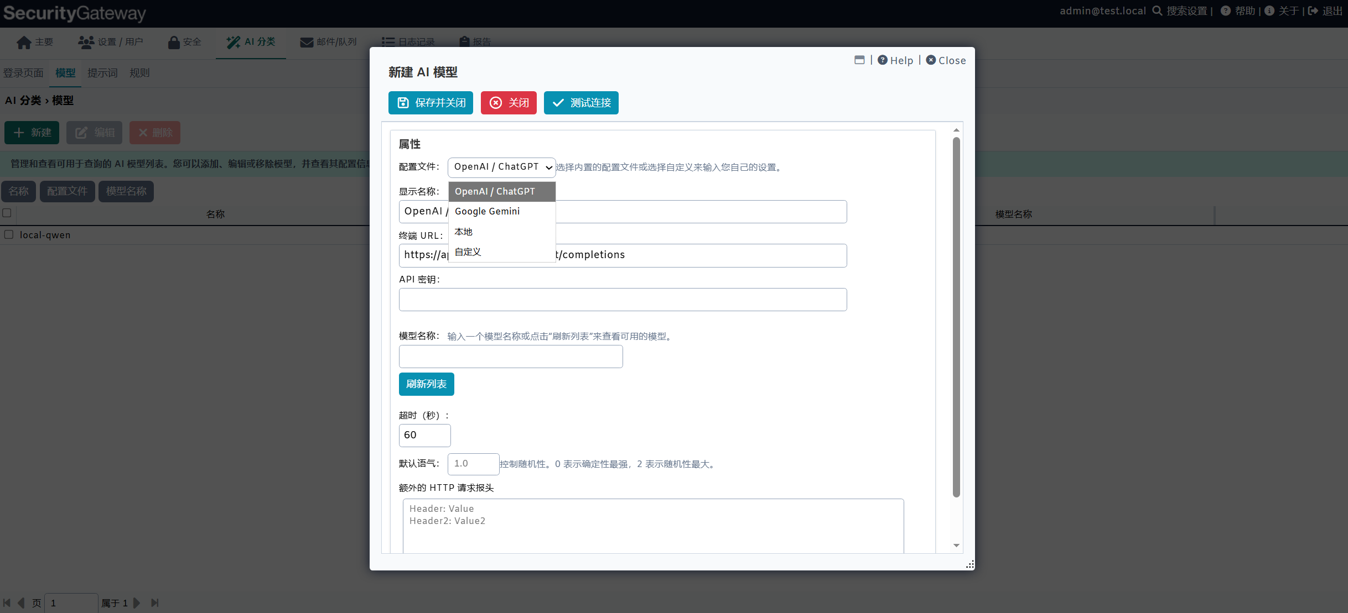1348x613 pixels.
Task: Check the local-qwen row checkbox
Action: coord(9,234)
